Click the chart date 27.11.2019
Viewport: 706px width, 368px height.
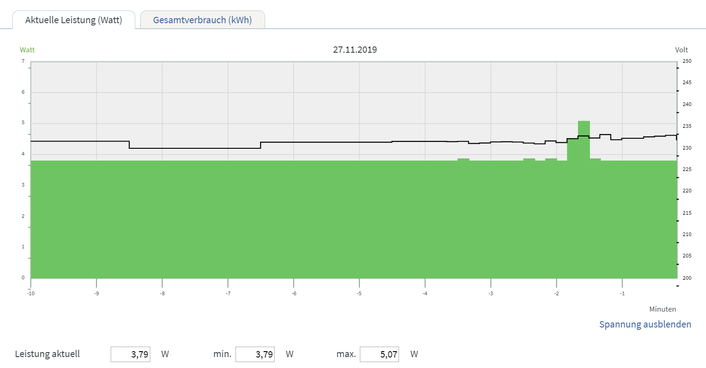(355, 50)
